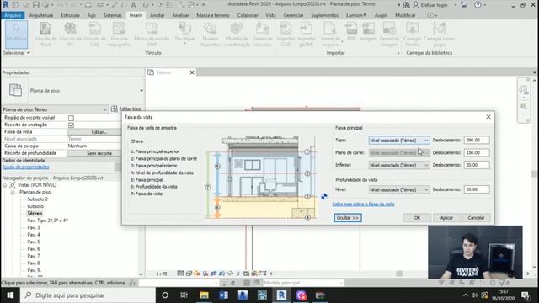Click Aplicar in Faixa da vista dialog
539x303 pixels.
click(446, 218)
